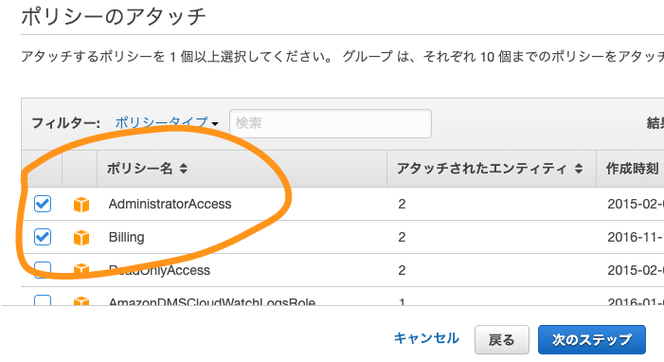Sort by アタッチされたエンティティ using sort arrows

pyautogui.click(x=579, y=169)
